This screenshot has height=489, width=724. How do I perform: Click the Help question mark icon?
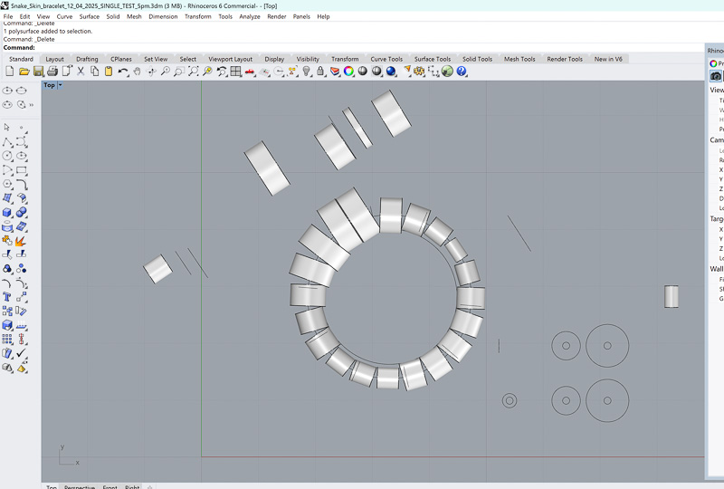[462, 72]
